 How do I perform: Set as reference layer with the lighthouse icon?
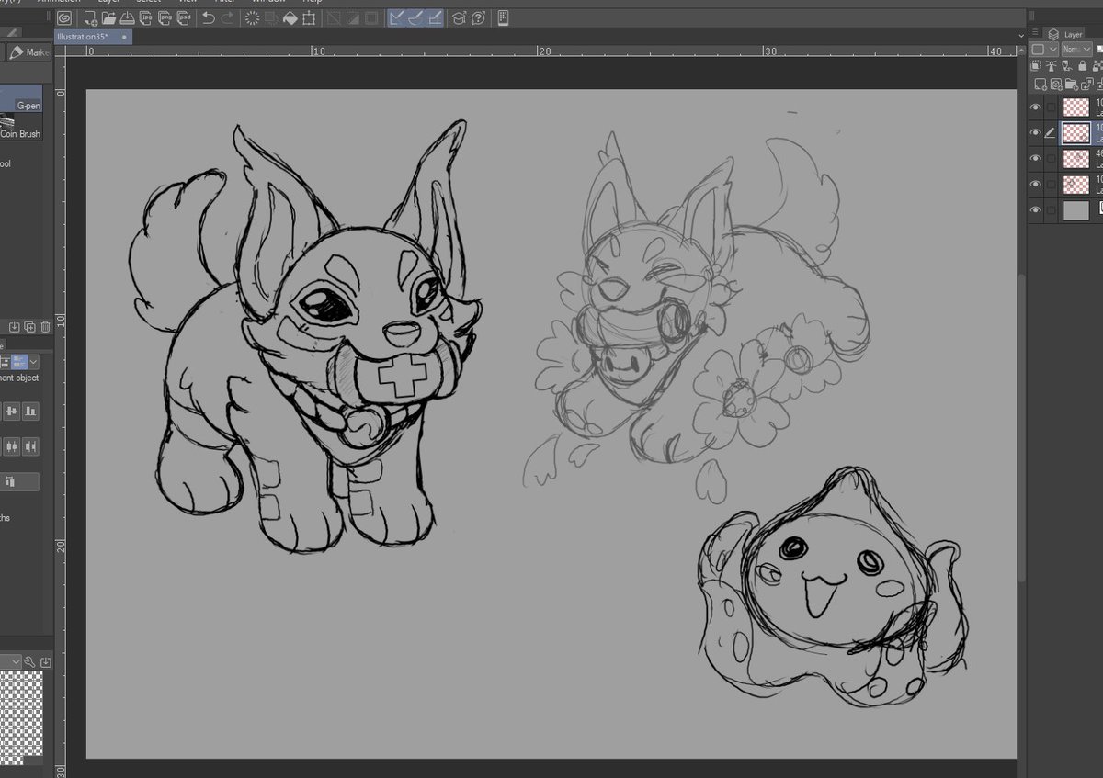[1051, 66]
